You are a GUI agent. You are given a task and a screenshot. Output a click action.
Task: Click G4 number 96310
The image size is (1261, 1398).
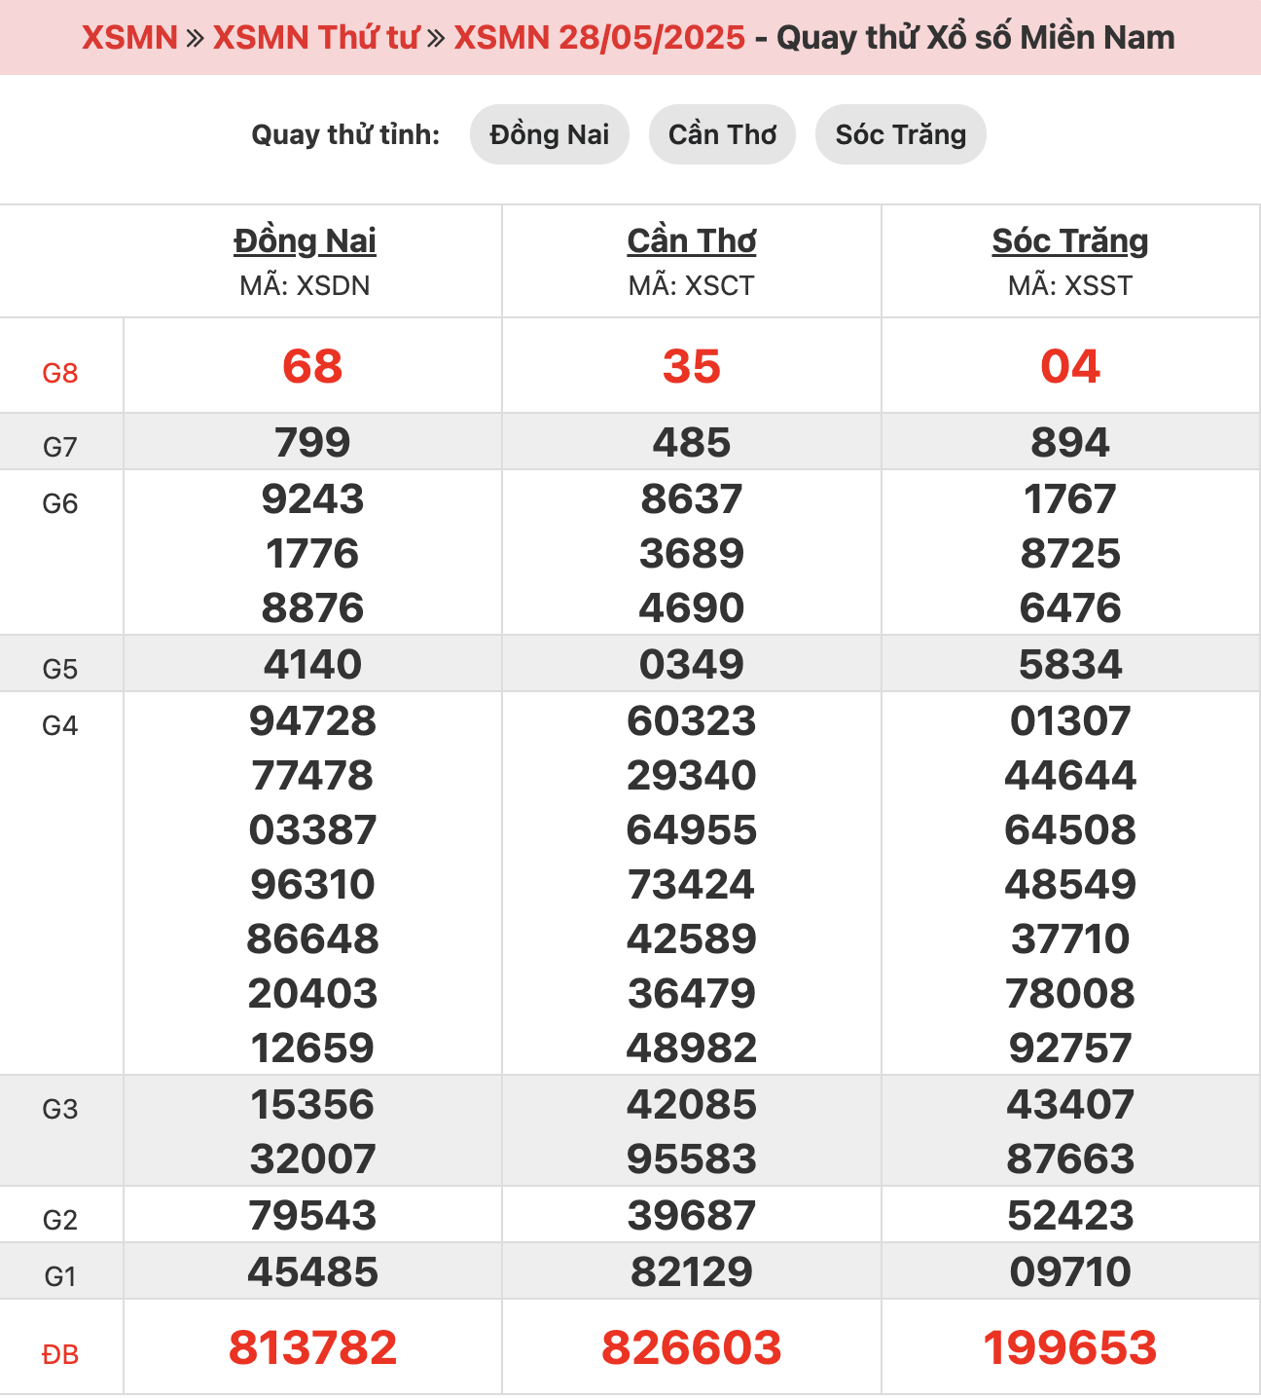tap(312, 885)
